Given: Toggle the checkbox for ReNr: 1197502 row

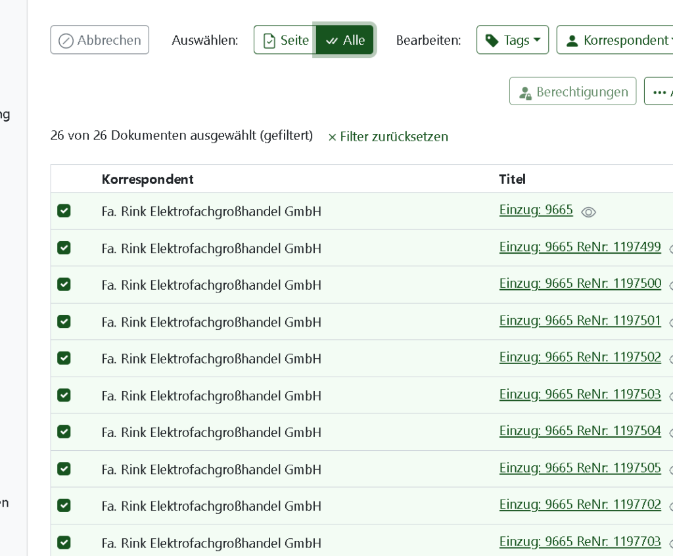Looking at the screenshot, I should (64, 358).
